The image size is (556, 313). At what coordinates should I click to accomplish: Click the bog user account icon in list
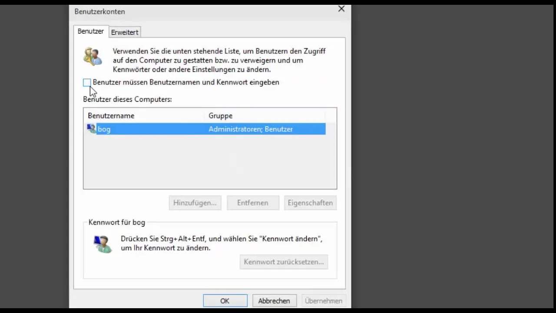click(x=92, y=129)
